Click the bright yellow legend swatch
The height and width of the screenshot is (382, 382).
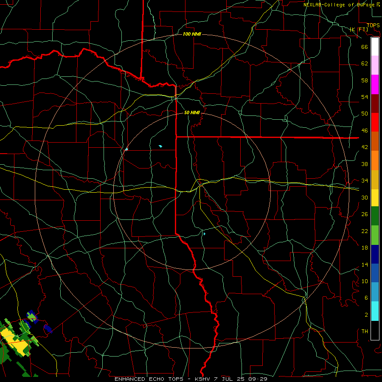coord(375,198)
